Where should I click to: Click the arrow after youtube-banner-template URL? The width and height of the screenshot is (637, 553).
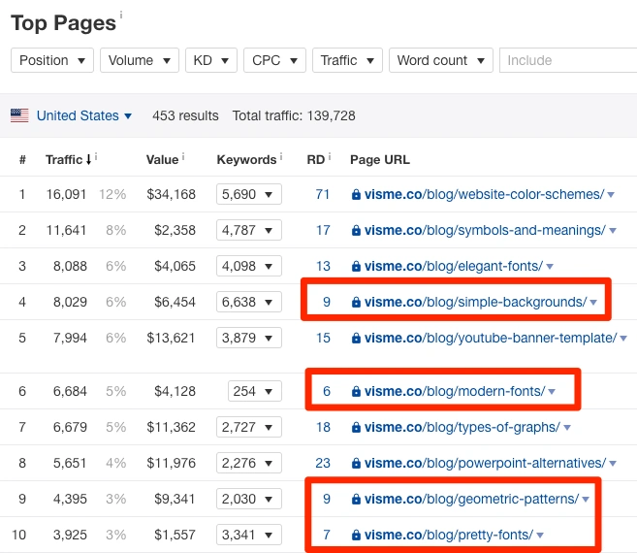[623, 339]
